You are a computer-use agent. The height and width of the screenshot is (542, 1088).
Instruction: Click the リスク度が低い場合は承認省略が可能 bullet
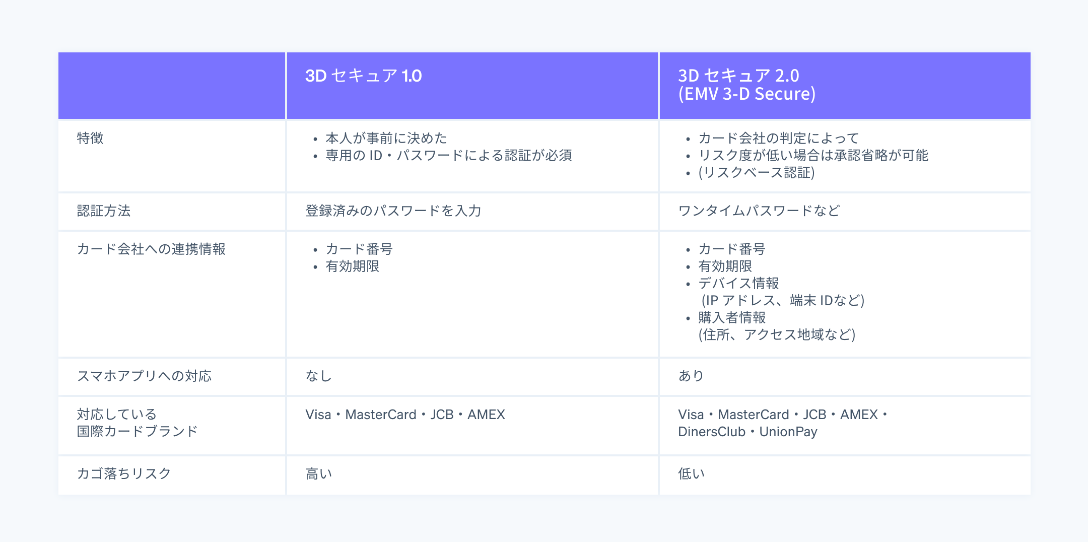(x=813, y=155)
